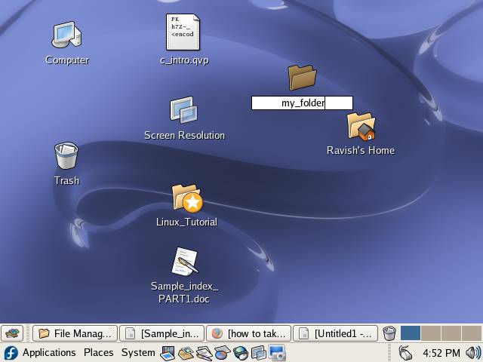The height and width of the screenshot is (362, 483).
Task: Switch to File Manager taskbar window
Action: [75, 333]
